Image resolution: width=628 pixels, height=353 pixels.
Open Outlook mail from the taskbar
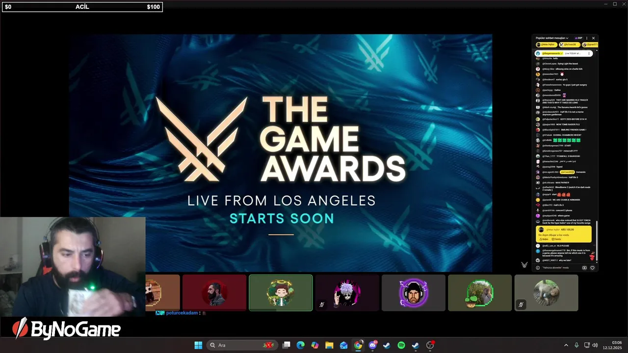tap(343, 345)
